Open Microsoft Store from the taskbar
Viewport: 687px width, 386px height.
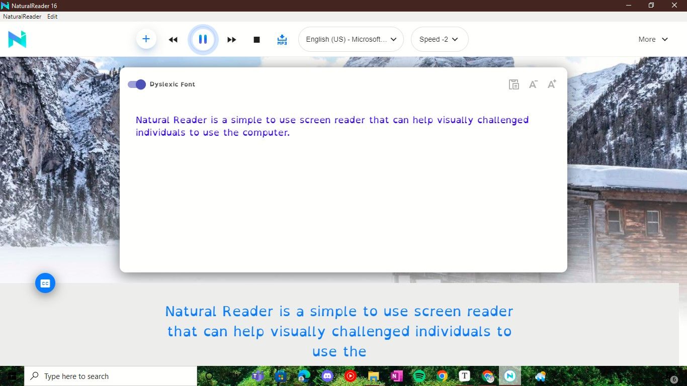[281, 376]
